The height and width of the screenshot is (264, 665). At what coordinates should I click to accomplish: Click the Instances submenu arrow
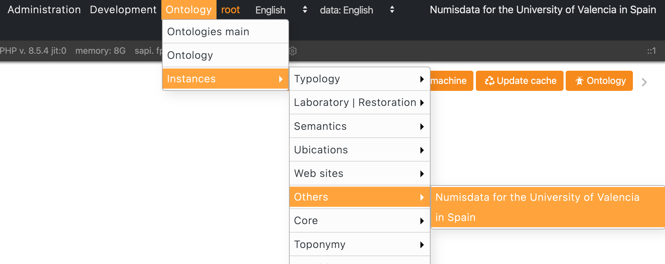(x=280, y=79)
